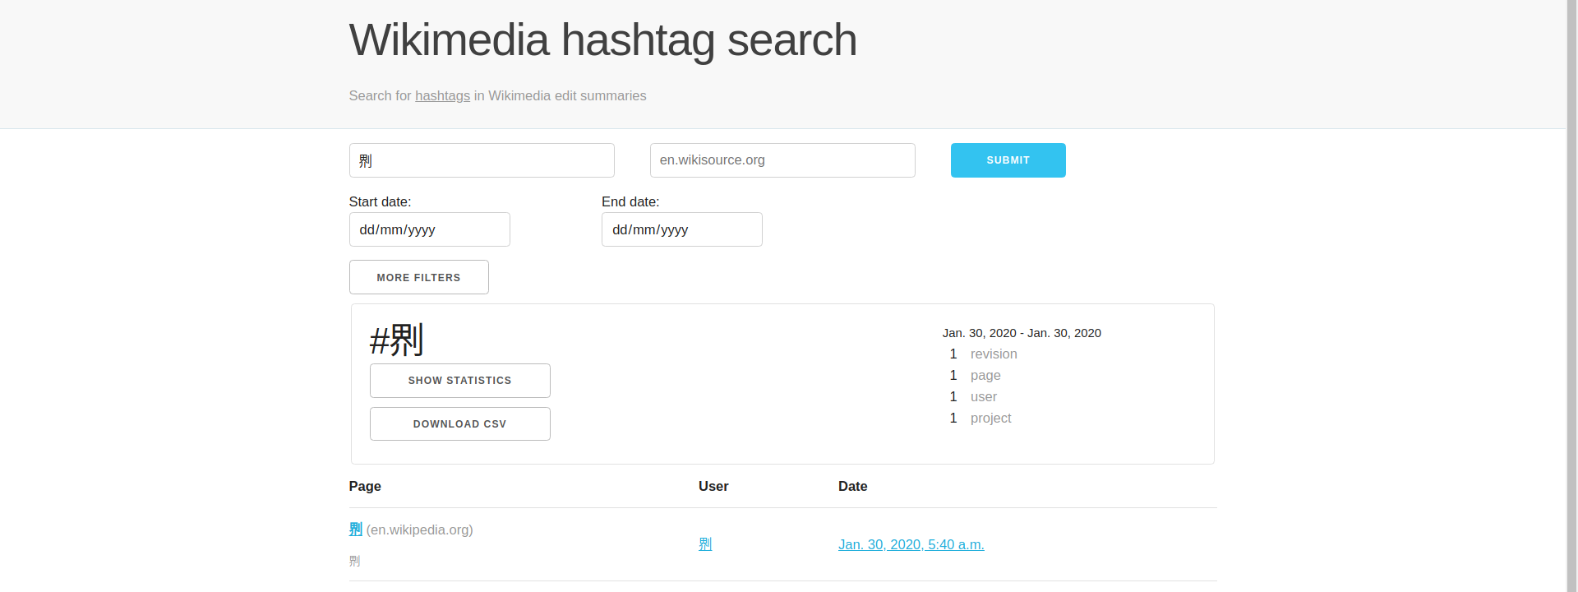Click the hashtag search input field
This screenshot has width=1578, height=592.
click(482, 160)
